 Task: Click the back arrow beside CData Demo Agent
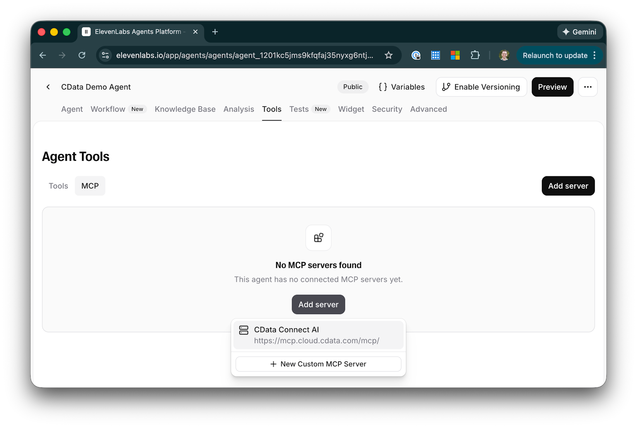pos(48,87)
